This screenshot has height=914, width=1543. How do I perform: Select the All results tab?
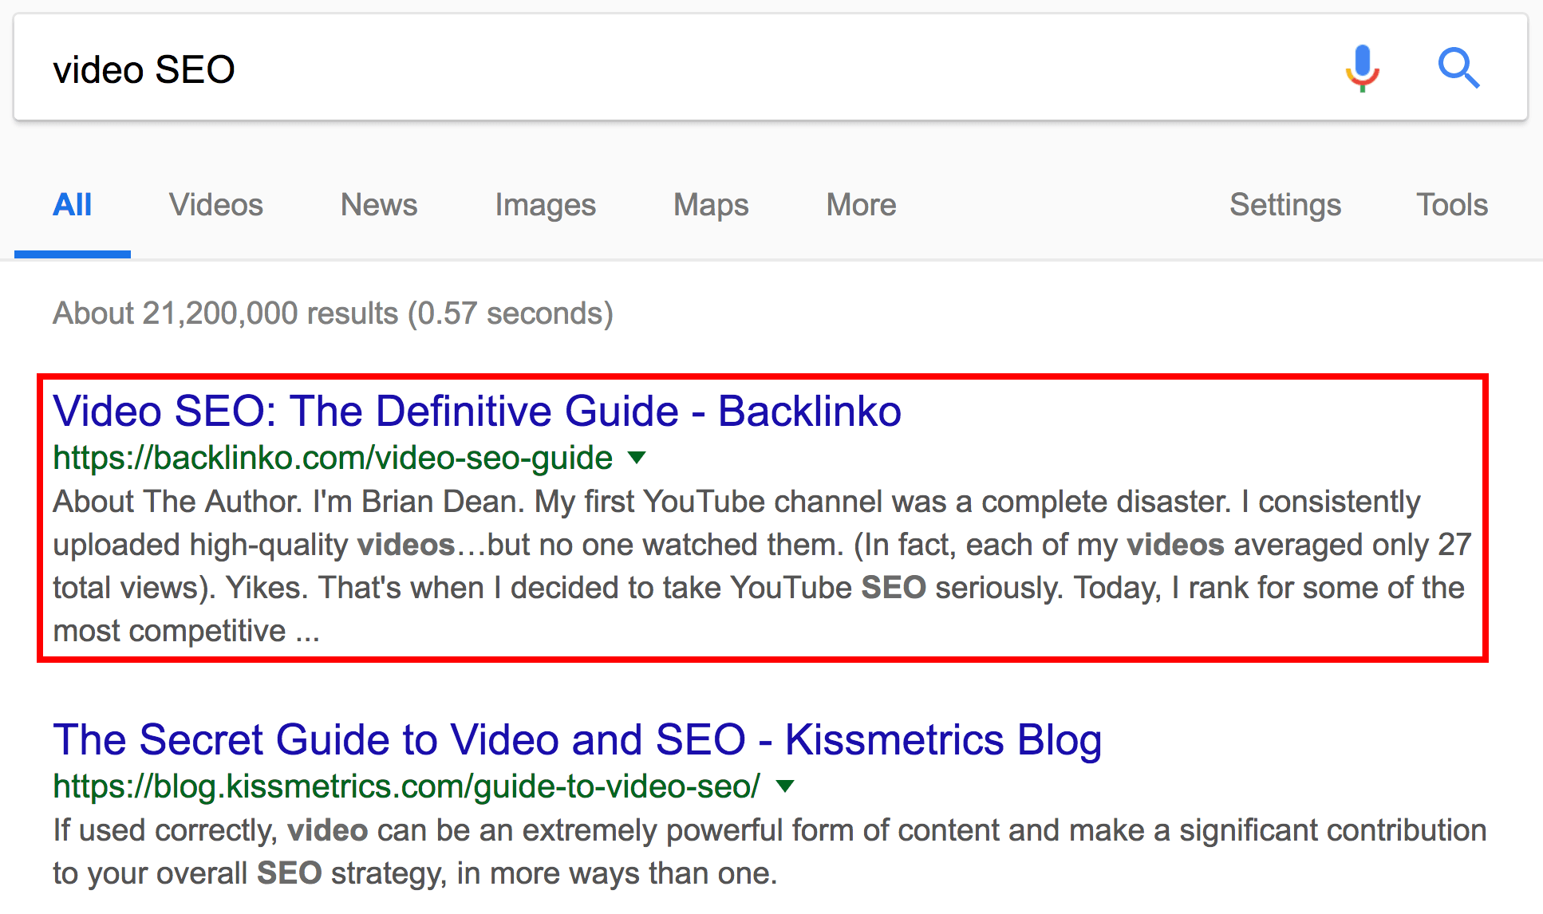click(x=73, y=205)
